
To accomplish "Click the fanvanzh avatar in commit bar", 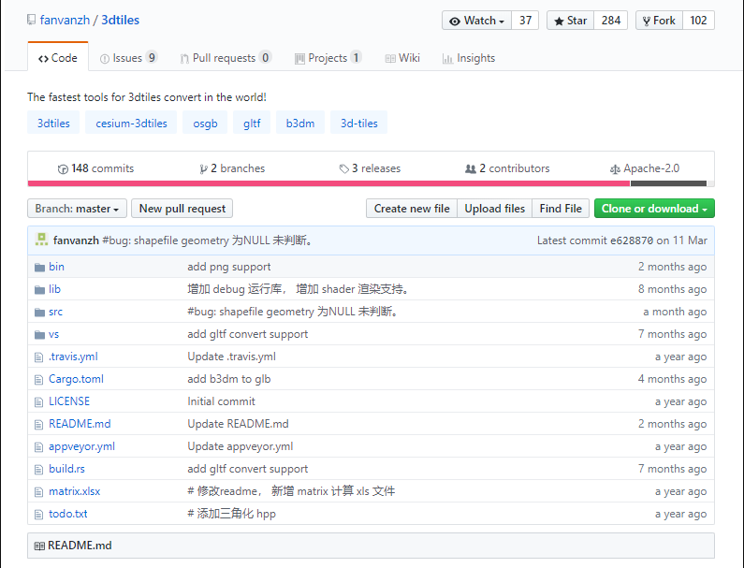I will (42, 240).
